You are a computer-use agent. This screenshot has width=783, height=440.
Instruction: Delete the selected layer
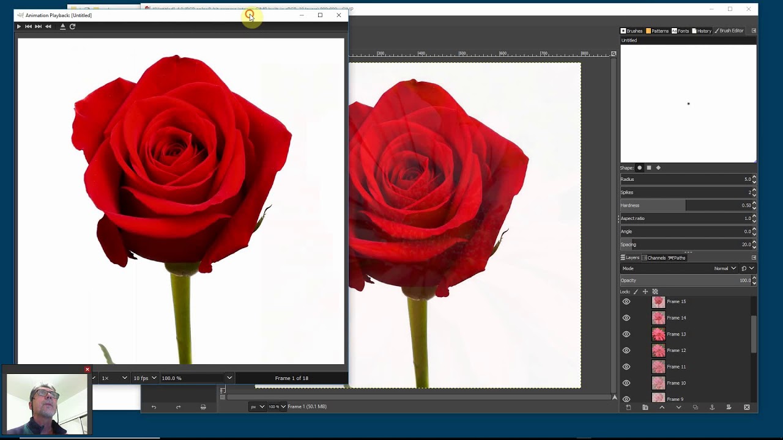point(746,408)
